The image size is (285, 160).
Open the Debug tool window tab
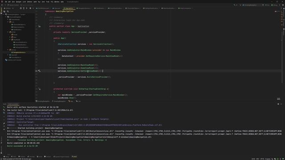tap(6, 157)
